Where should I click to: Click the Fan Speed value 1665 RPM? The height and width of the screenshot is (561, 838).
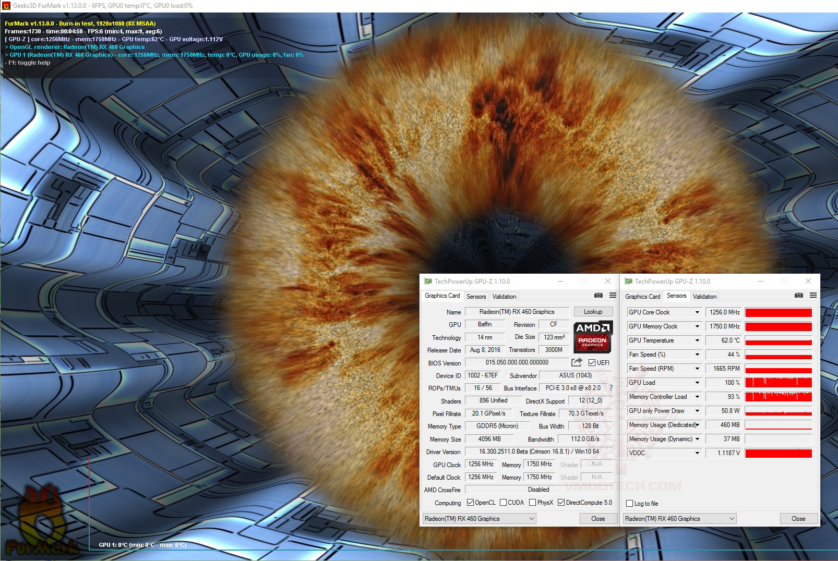tap(724, 369)
